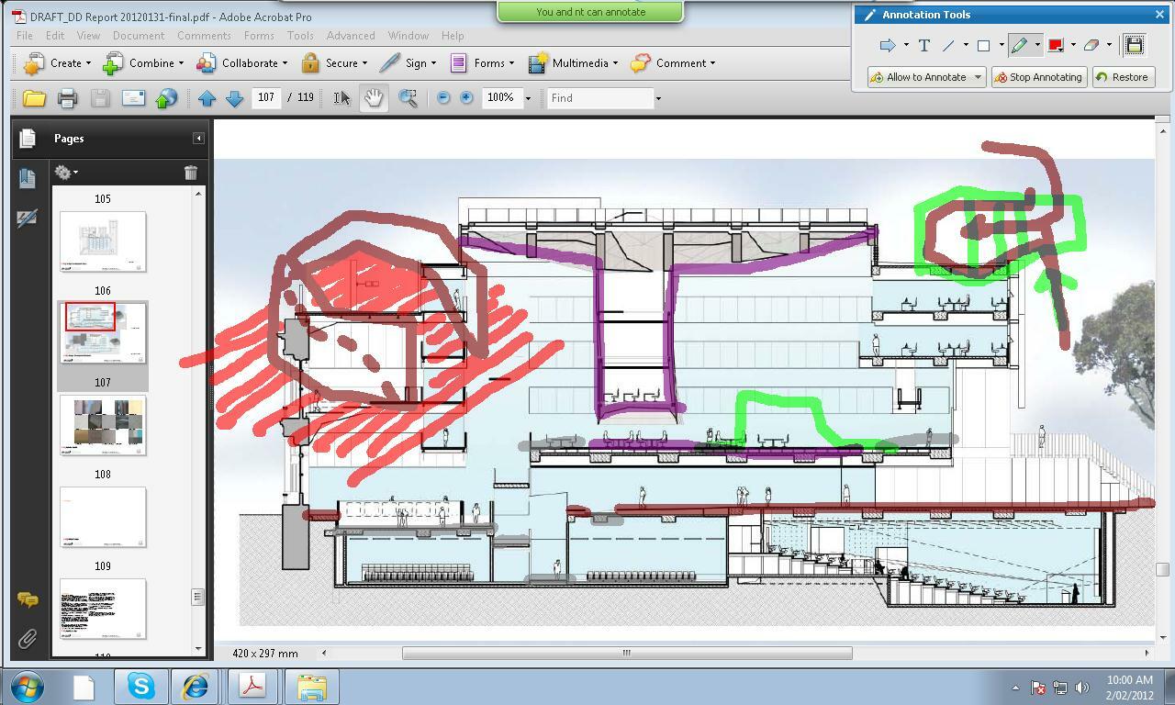Toggle the highlighter pen annotation tool
Image resolution: width=1175 pixels, height=705 pixels.
pyautogui.click(x=1019, y=45)
